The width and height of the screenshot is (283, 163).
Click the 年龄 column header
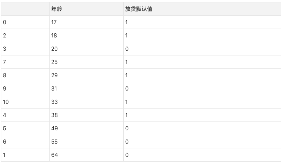pyautogui.click(x=56, y=9)
